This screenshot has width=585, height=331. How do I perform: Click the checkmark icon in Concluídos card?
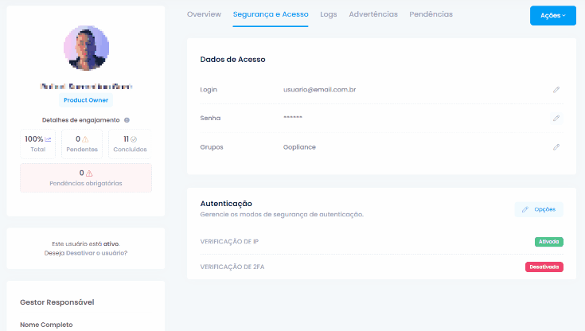point(134,139)
